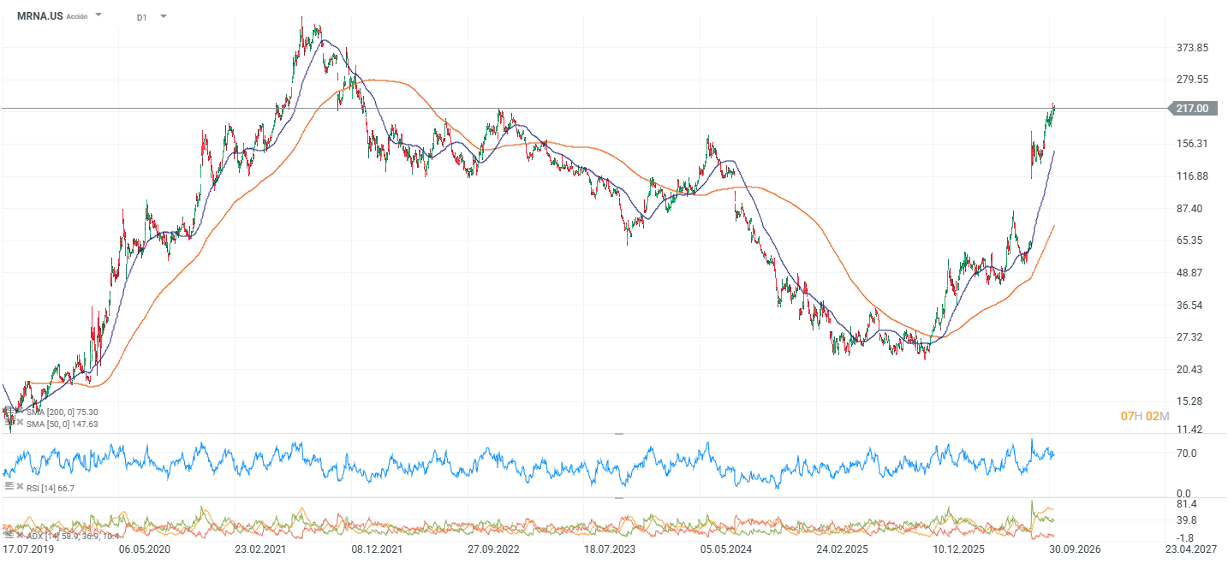Click the 23.02.2021 date label
The width and height of the screenshot is (1228, 564).
(262, 549)
